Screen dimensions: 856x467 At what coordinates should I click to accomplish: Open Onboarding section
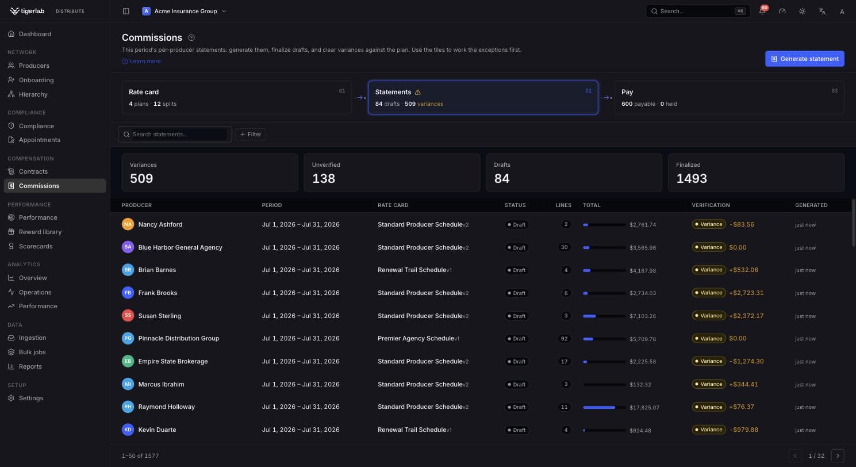pos(55,80)
